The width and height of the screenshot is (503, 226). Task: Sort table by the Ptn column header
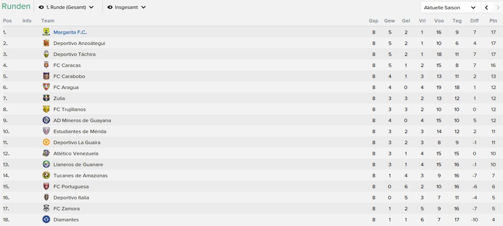[x=493, y=20]
